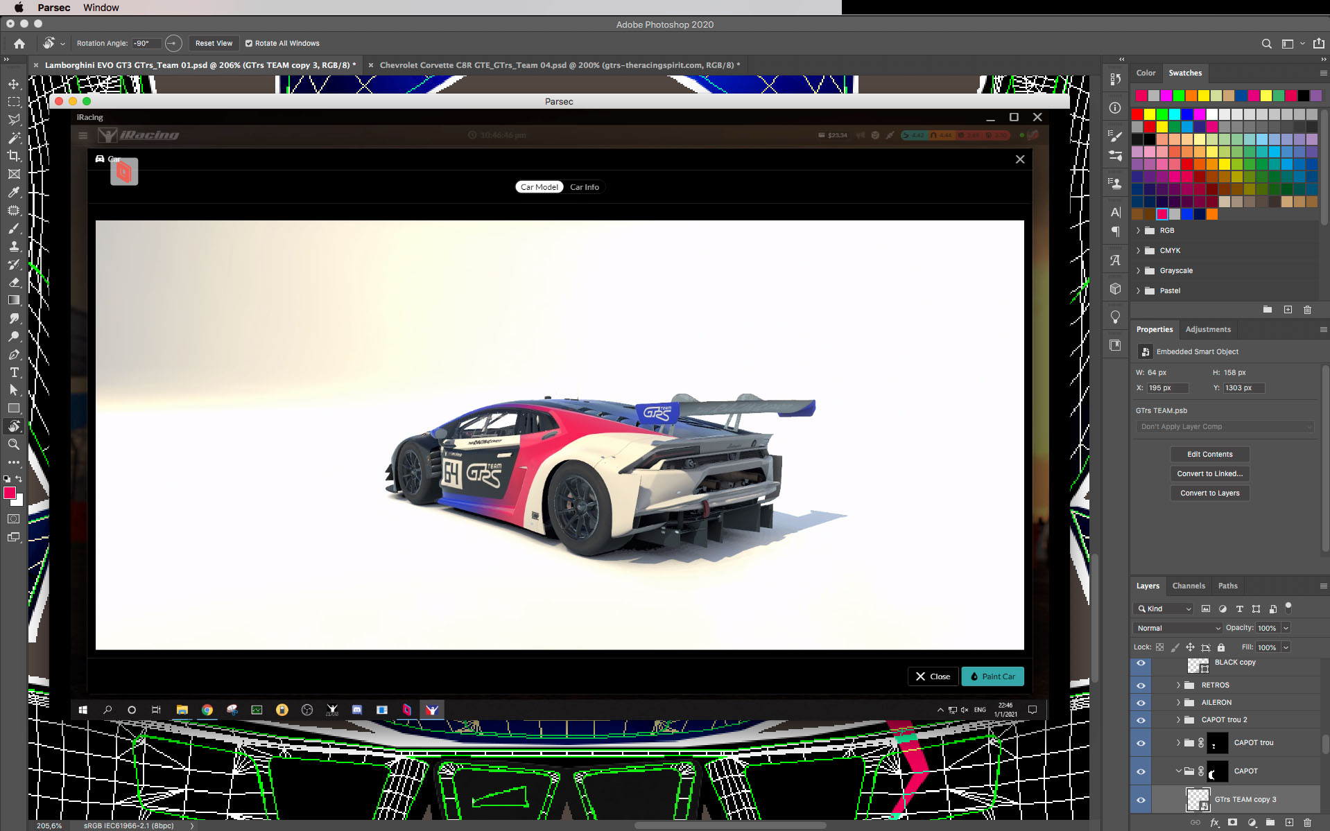
Task: Expand the RGB swatches folder
Action: click(1138, 230)
